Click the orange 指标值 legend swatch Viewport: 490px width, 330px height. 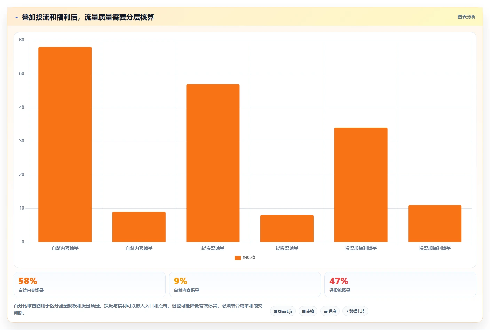[x=238, y=258]
